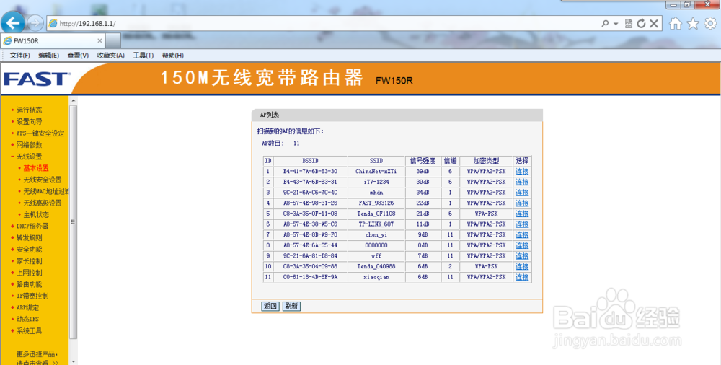Select 基本设置 submenu item
Viewport: 721px width, 365px height.
36,168
